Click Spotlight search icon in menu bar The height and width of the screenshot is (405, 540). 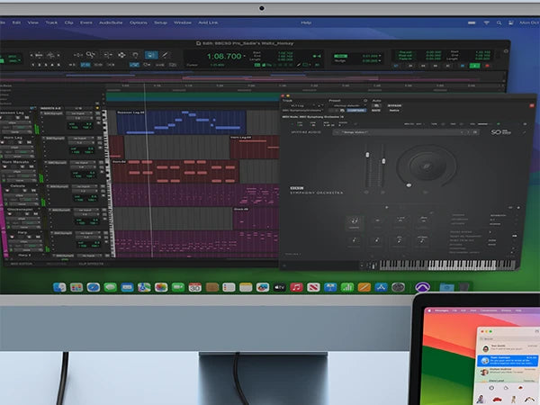[499, 22]
